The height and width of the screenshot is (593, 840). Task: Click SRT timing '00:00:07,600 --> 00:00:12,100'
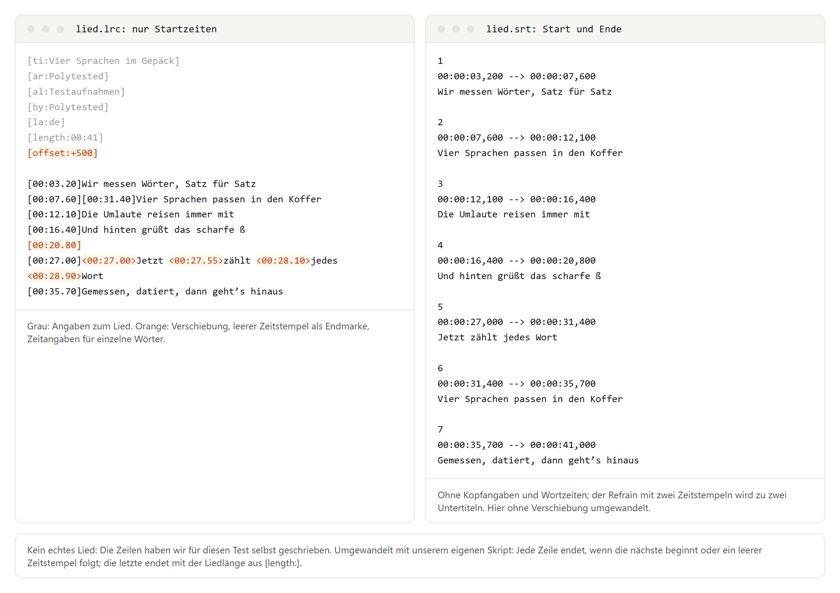click(517, 138)
